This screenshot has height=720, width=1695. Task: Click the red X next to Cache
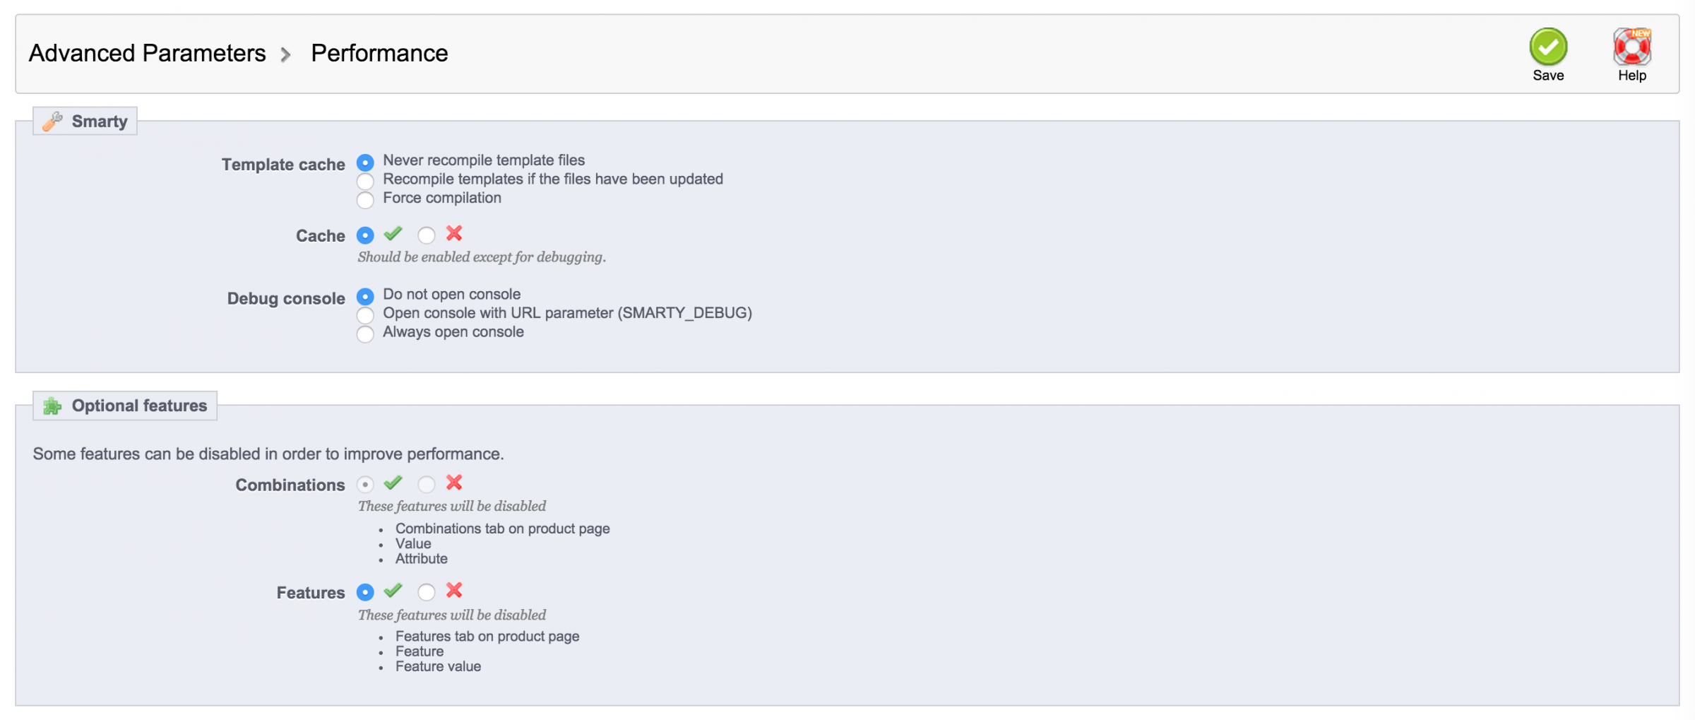click(454, 233)
